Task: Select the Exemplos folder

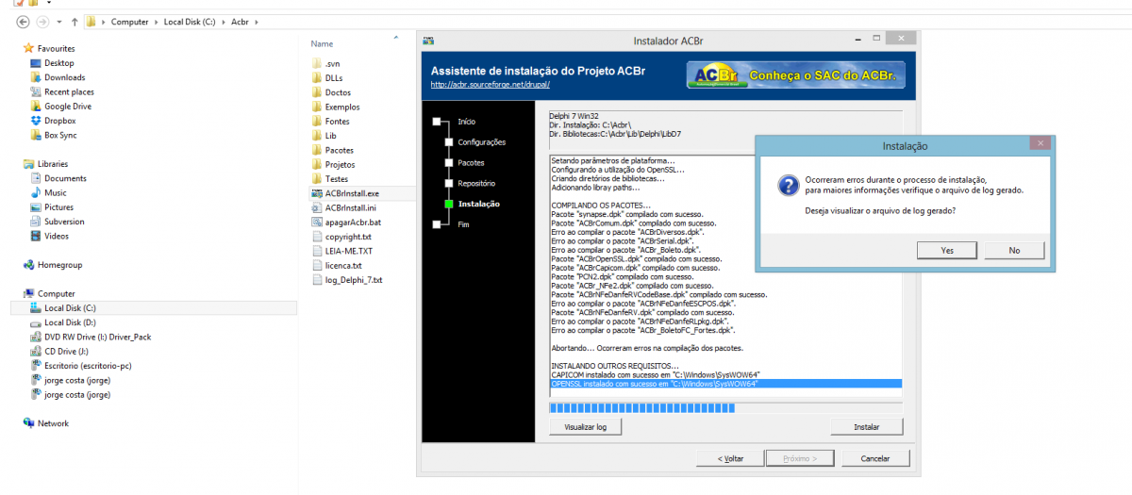Action: coord(342,107)
